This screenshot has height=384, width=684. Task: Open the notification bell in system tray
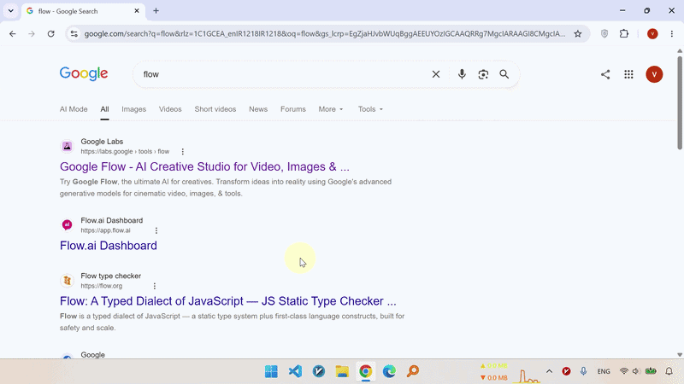669,371
